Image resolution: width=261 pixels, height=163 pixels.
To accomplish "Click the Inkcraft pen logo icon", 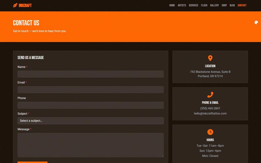I will 15,5.
